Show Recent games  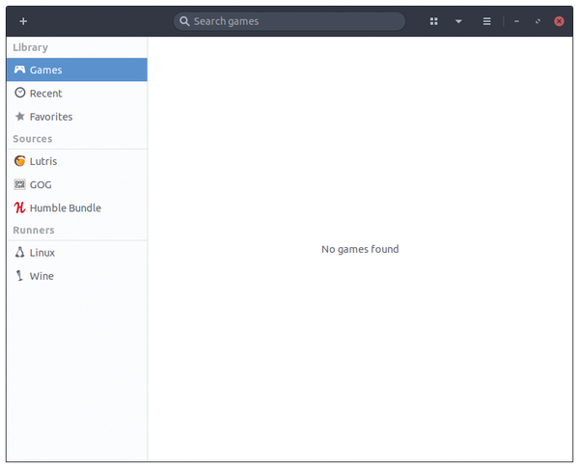[77, 93]
